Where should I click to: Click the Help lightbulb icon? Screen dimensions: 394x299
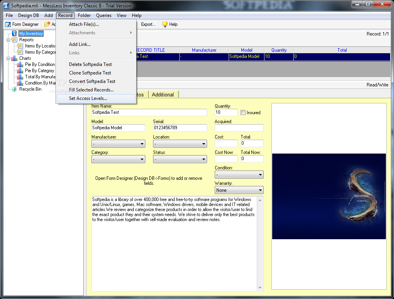click(165, 24)
